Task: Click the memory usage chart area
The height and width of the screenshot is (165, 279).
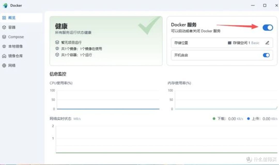Action: pos(226,100)
